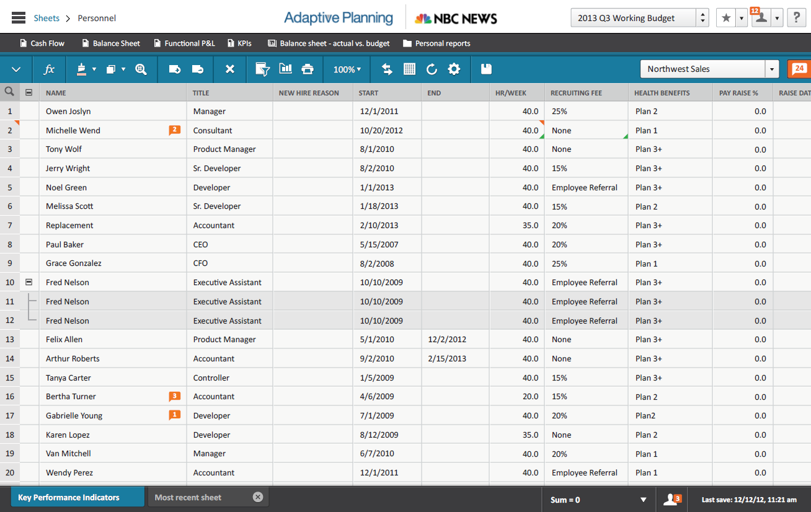Change zoom from the 100% dropdown
811x512 pixels.
[x=346, y=69]
